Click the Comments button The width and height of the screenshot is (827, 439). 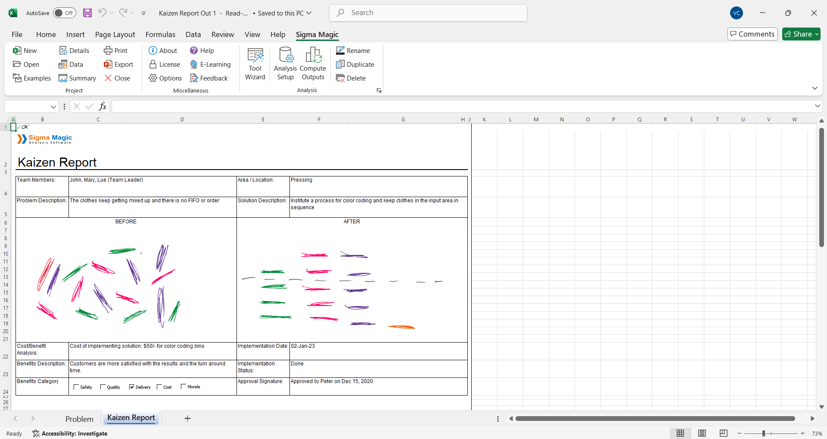tap(752, 34)
